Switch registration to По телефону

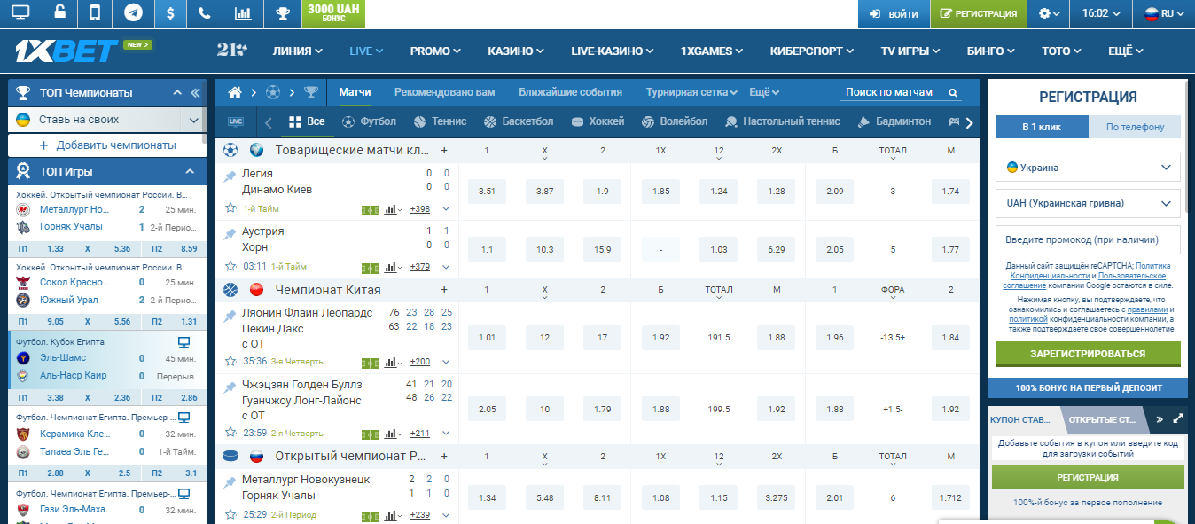point(1135,127)
